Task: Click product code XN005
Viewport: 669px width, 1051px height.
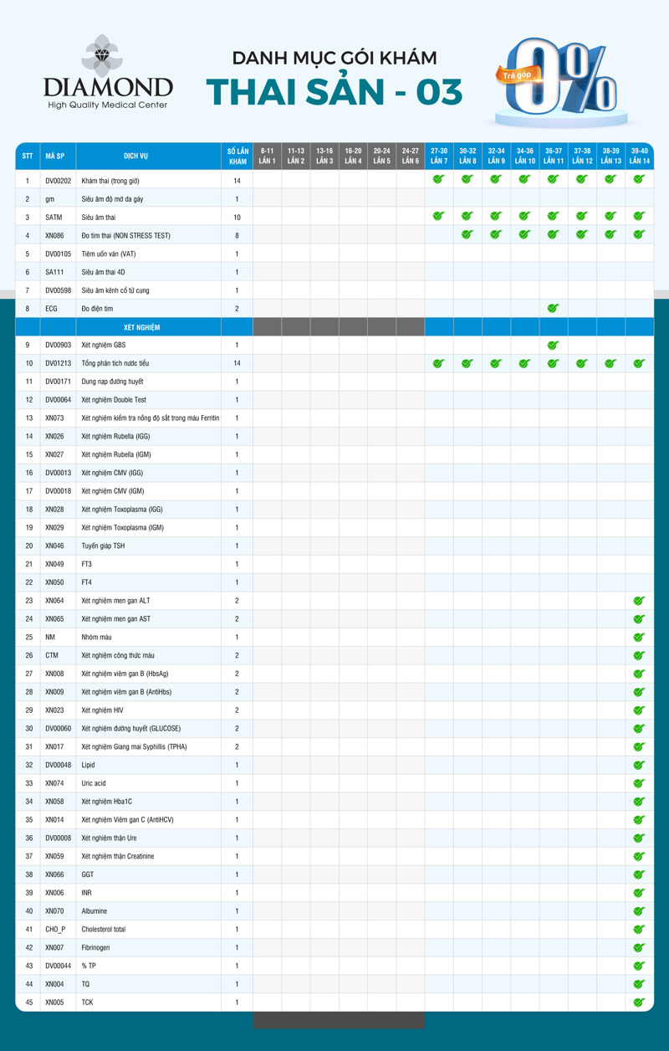Action: [x=55, y=1002]
